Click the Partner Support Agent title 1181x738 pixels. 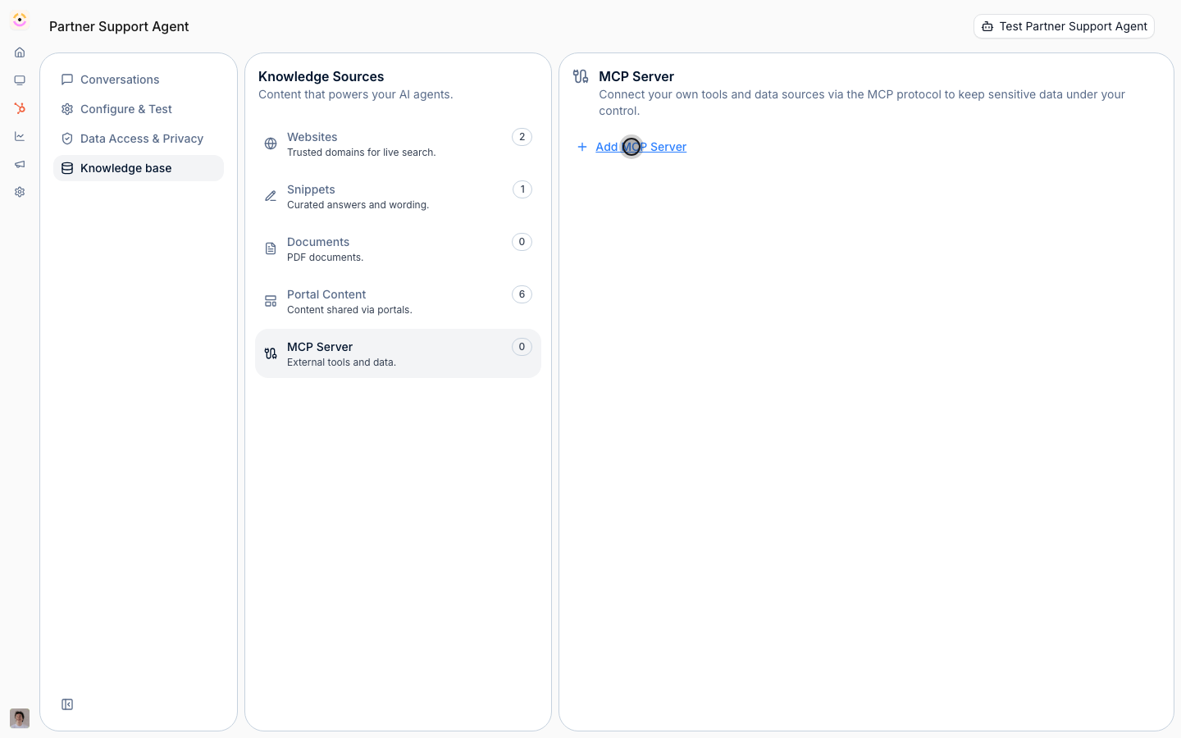pos(119,26)
